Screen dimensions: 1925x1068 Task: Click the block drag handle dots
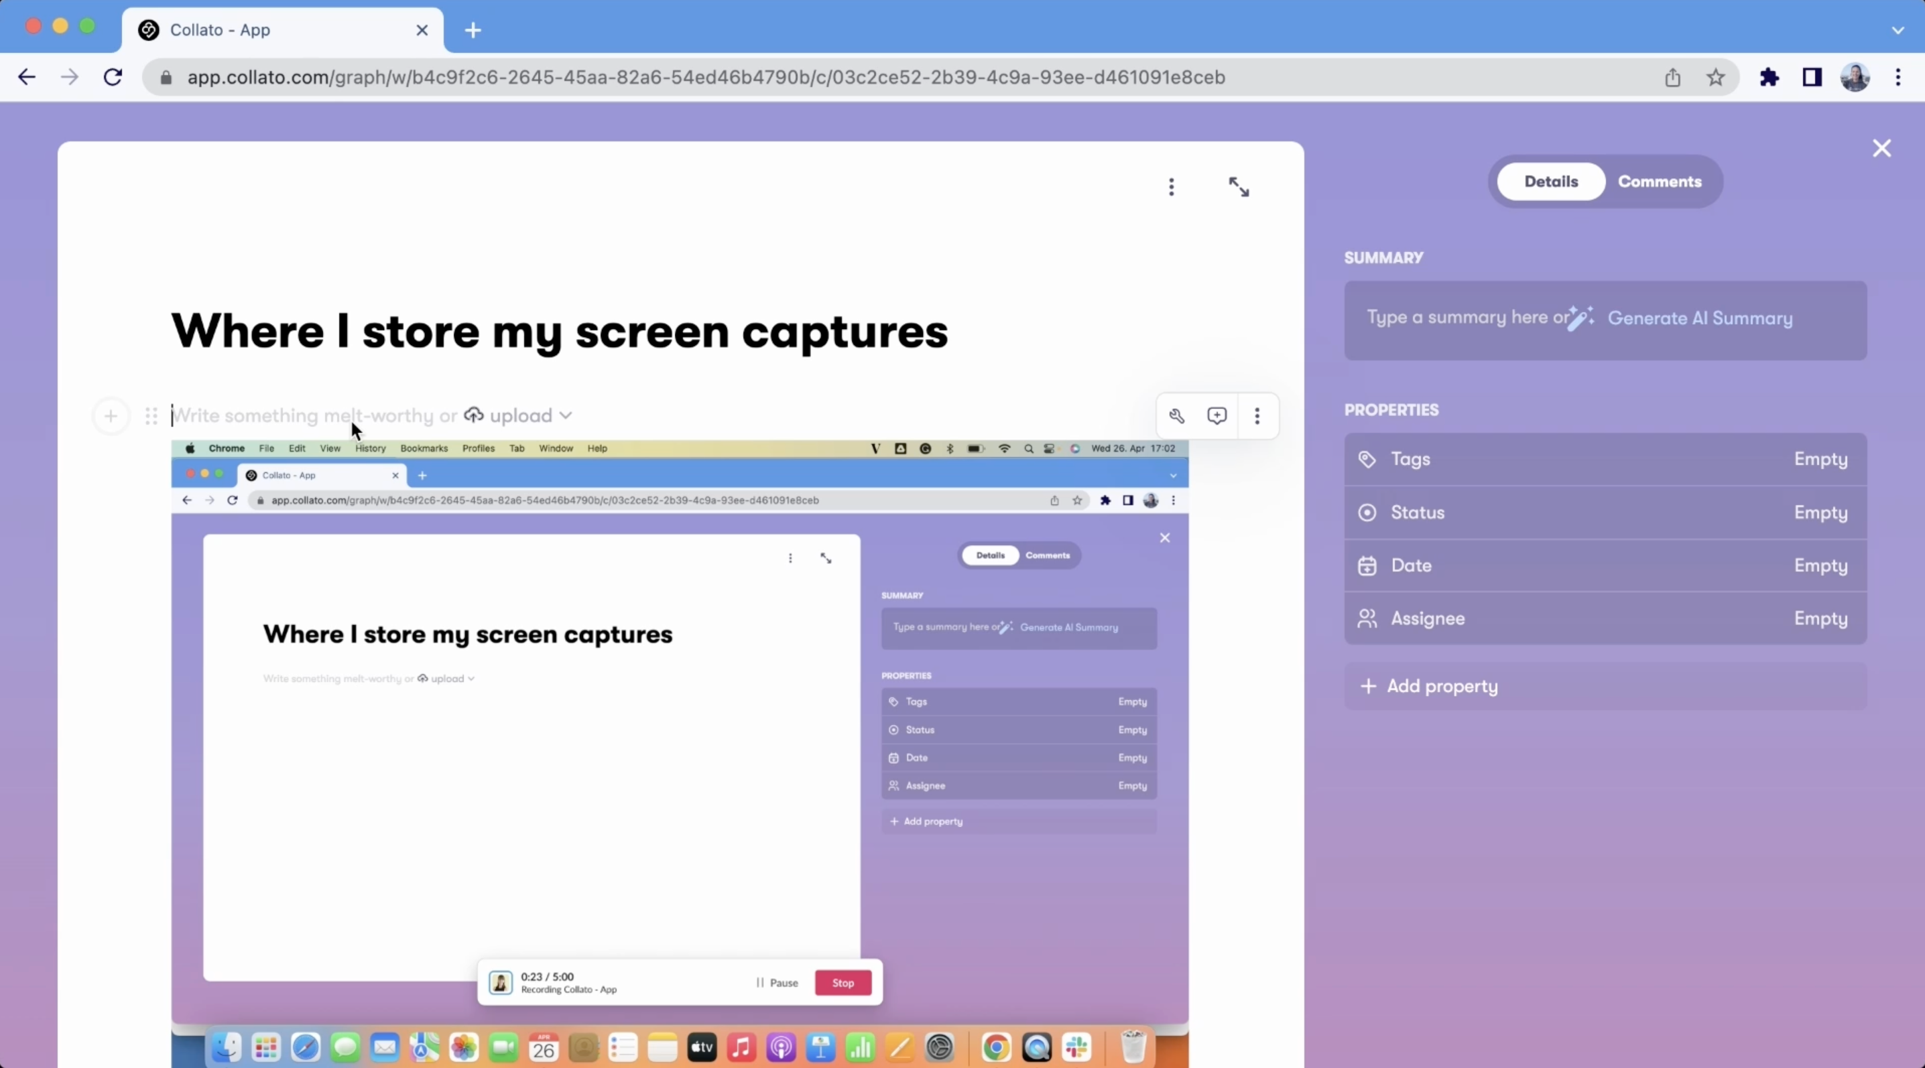coord(151,416)
